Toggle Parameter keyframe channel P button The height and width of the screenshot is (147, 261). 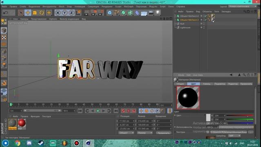157,111
